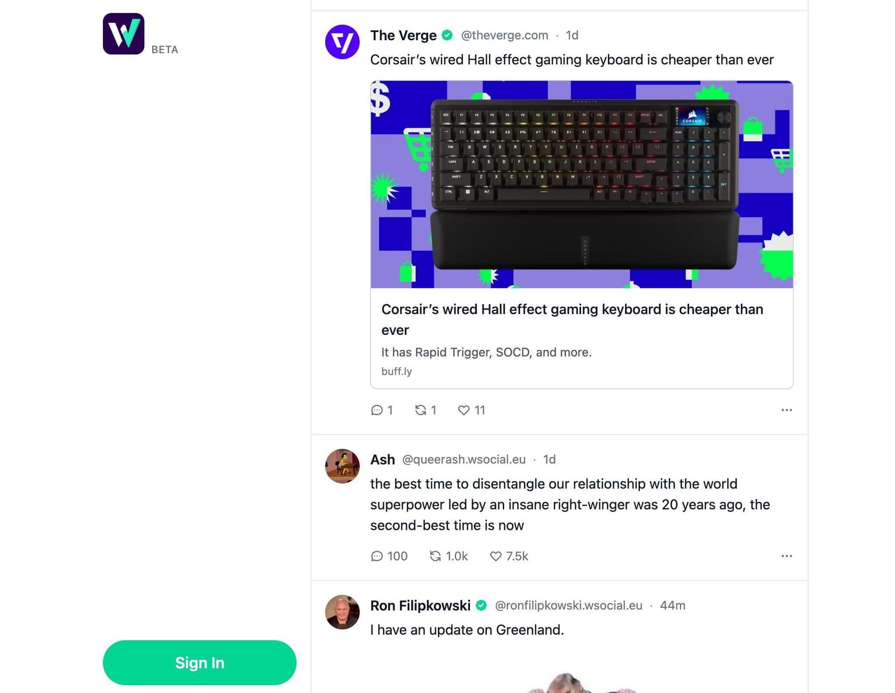Viewport: 895px width, 693px height.
Task: Open the @theverge.com handle link
Action: (505, 35)
